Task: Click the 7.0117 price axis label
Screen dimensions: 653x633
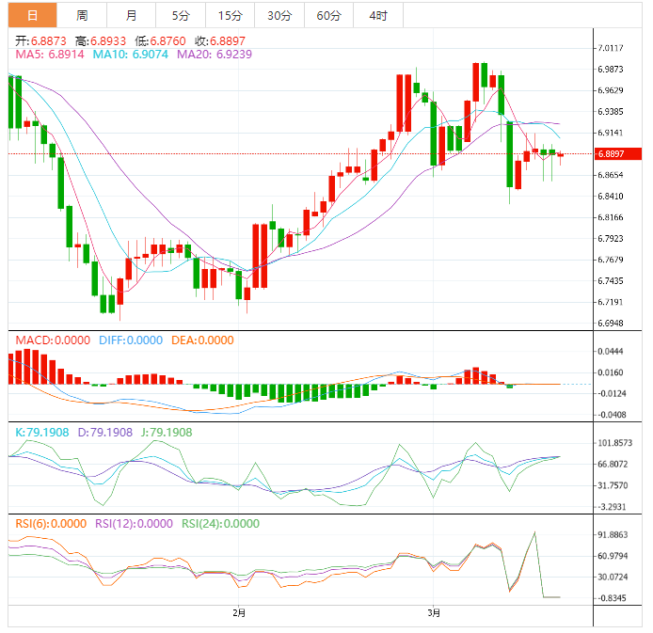Action: pos(611,48)
